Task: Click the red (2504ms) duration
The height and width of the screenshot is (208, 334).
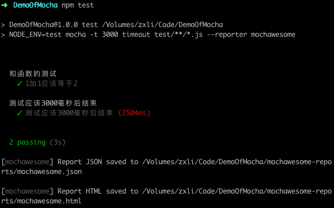Action: coord(134,113)
